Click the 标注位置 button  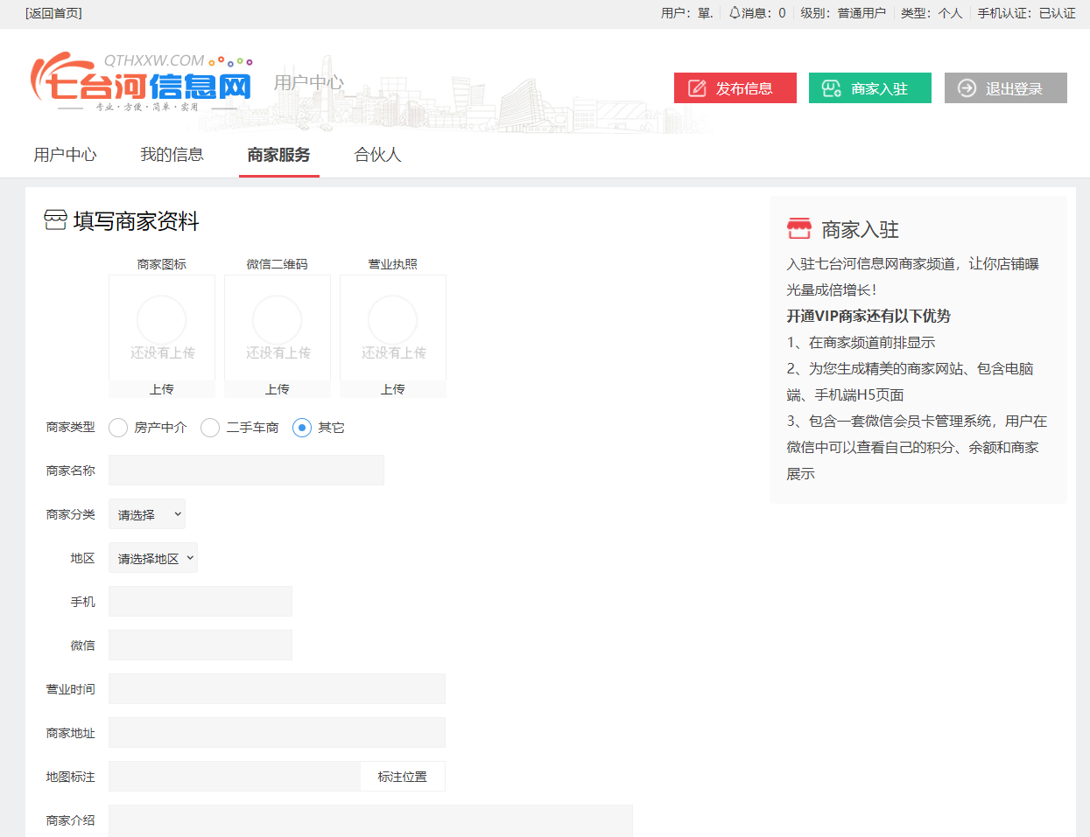[402, 777]
